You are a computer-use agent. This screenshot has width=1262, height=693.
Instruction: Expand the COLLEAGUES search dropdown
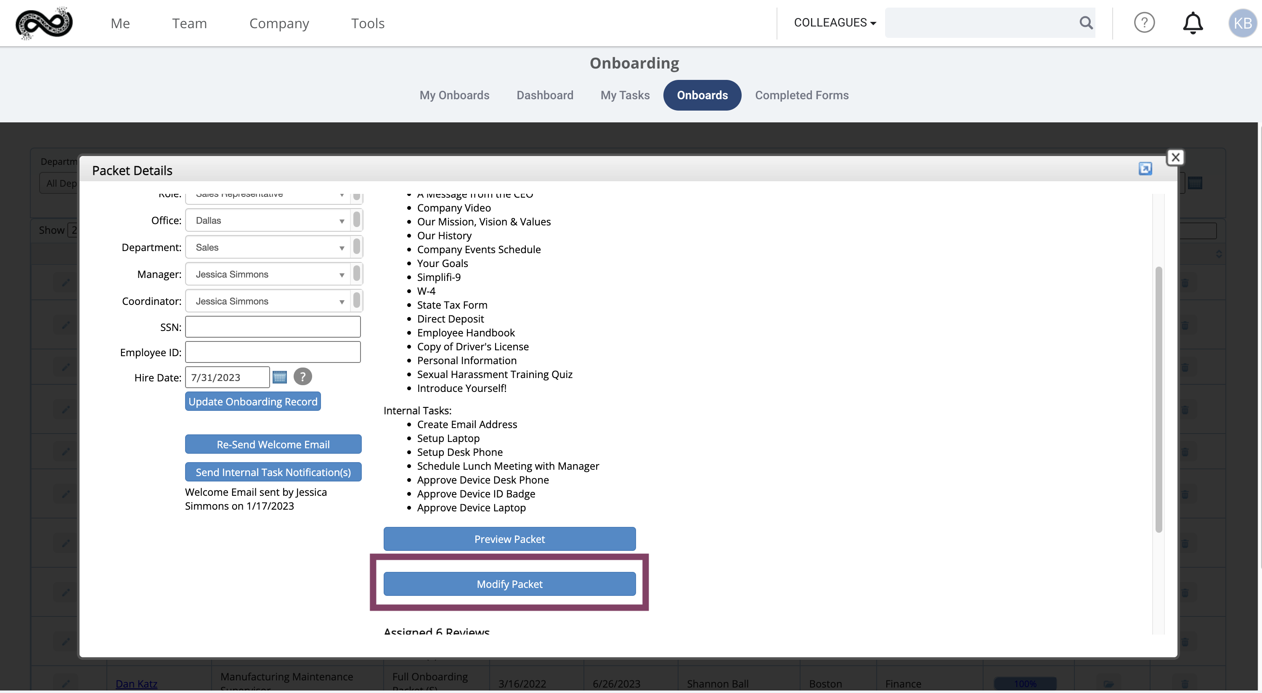click(x=835, y=23)
